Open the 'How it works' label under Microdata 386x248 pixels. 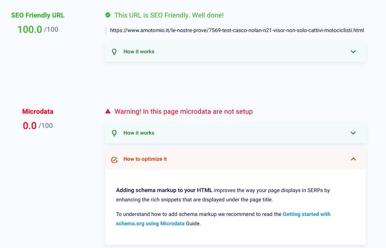click(x=139, y=133)
